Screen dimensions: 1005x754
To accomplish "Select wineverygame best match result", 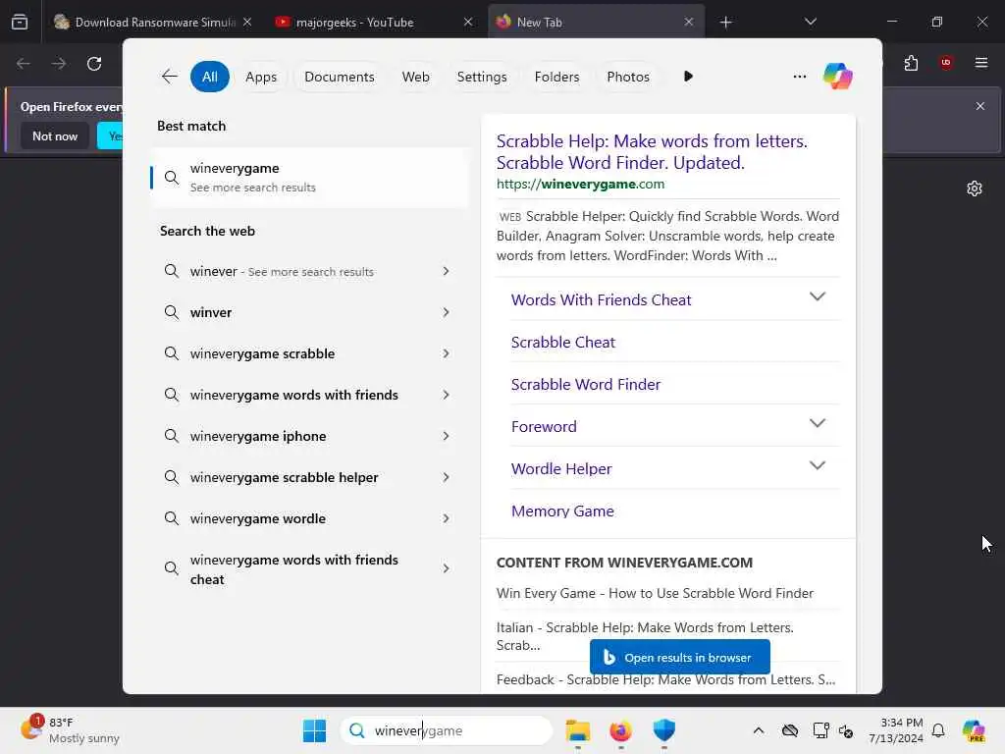I will tap(309, 178).
